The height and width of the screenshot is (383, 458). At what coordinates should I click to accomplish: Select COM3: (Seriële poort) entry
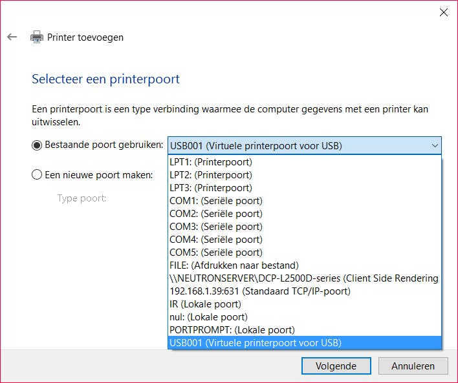215,227
